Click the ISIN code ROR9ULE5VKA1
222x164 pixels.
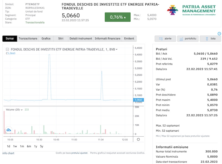pyautogui.click(x=35, y=8)
